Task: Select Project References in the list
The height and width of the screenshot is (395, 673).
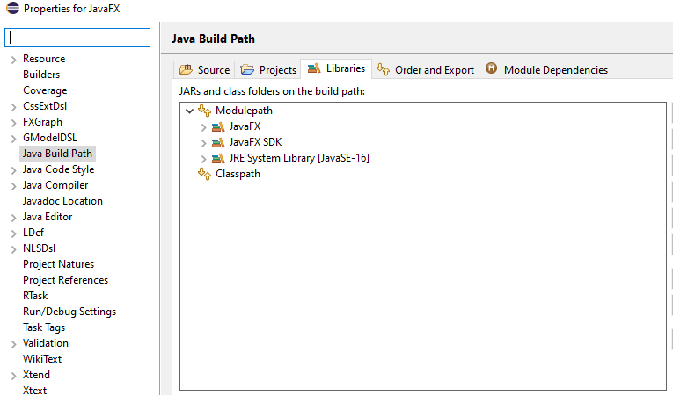Action: tap(65, 280)
